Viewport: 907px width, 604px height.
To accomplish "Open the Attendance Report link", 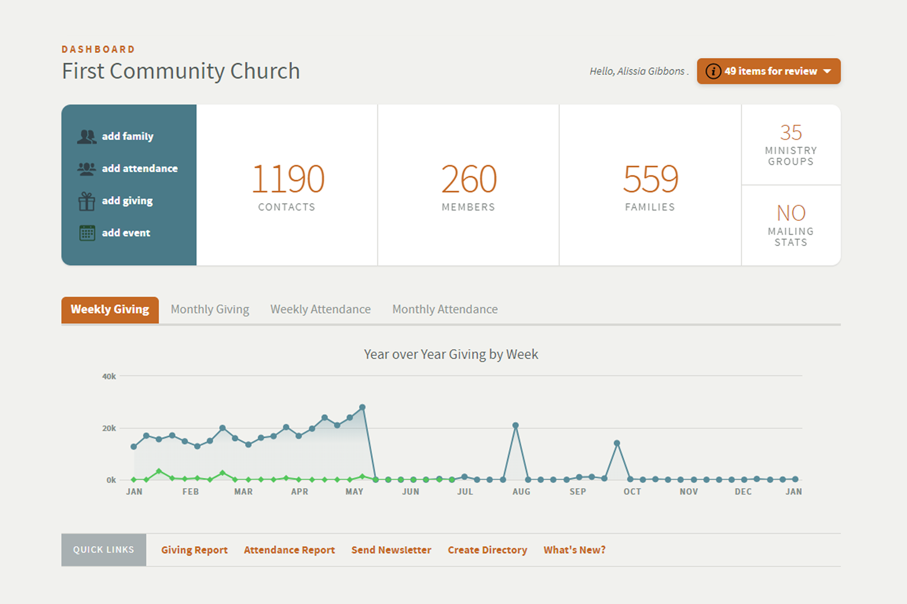I will 289,550.
